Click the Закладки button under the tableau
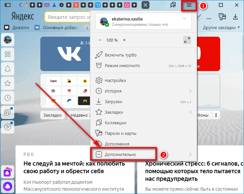Viewport: 244px width, 194px height. tap(53, 115)
